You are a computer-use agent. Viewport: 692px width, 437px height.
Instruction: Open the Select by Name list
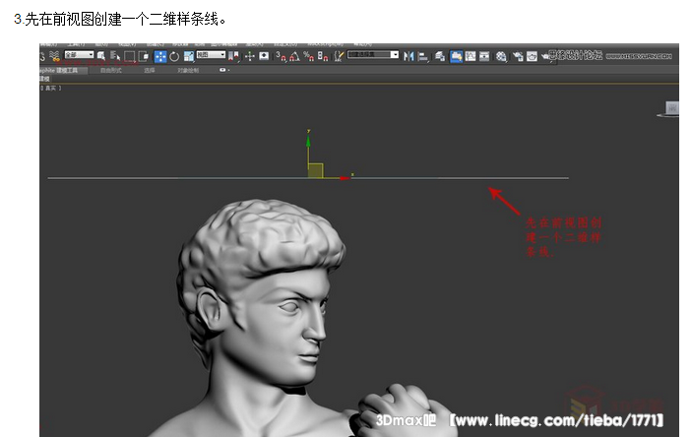(x=114, y=56)
